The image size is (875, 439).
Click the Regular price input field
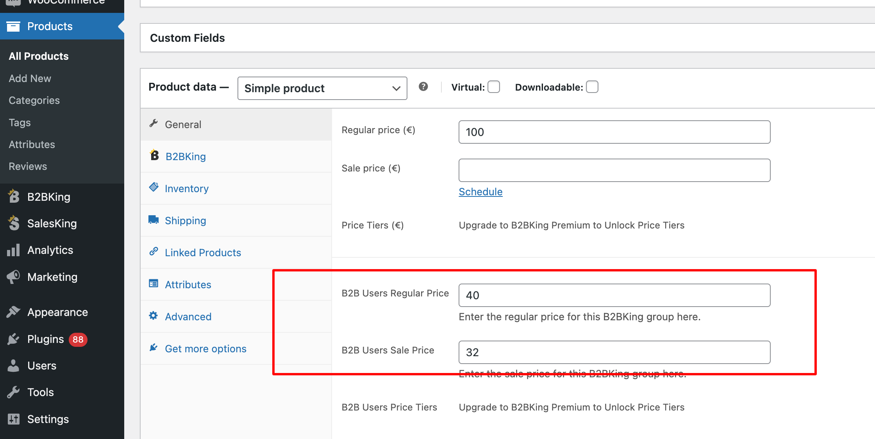coord(614,132)
